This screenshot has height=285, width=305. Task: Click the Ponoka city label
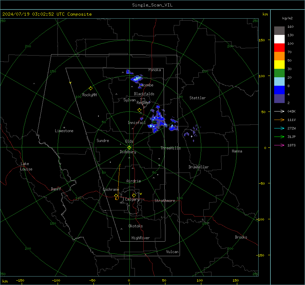click(155, 70)
